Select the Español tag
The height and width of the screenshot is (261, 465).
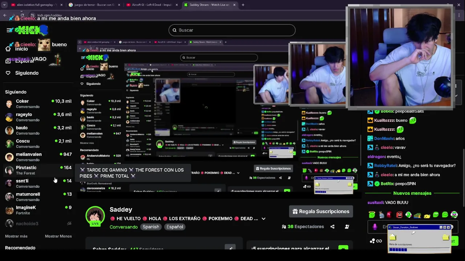[175, 227]
